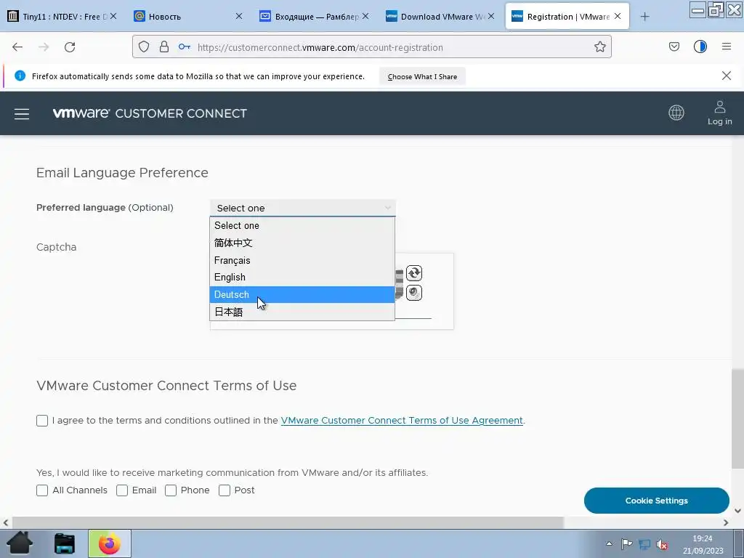Choose 日本語 from the language list
Image resolution: width=744 pixels, height=558 pixels.
tap(302, 312)
